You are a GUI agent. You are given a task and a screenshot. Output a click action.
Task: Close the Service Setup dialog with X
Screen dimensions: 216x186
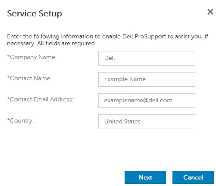(x=210, y=12)
